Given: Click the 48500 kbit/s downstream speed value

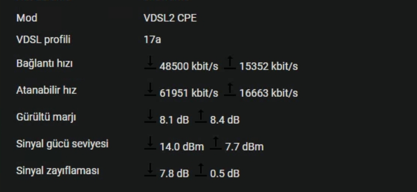Looking at the screenshot, I should pyautogui.click(x=189, y=66).
